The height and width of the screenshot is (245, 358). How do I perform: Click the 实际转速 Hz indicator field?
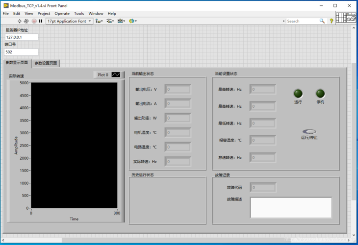pos(178,162)
